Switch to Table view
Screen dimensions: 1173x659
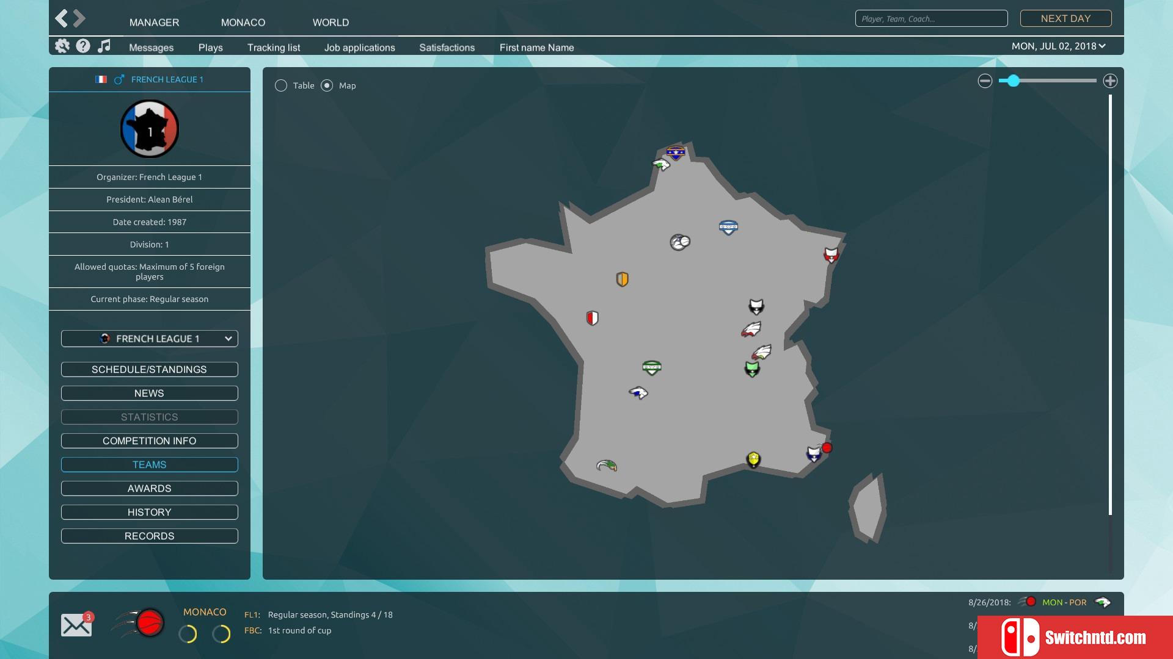(281, 85)
